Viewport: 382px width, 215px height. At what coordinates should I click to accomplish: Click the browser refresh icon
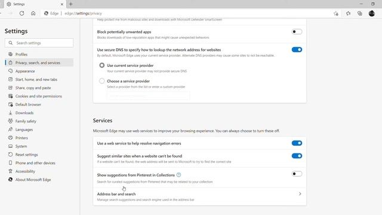coord(21,13)
